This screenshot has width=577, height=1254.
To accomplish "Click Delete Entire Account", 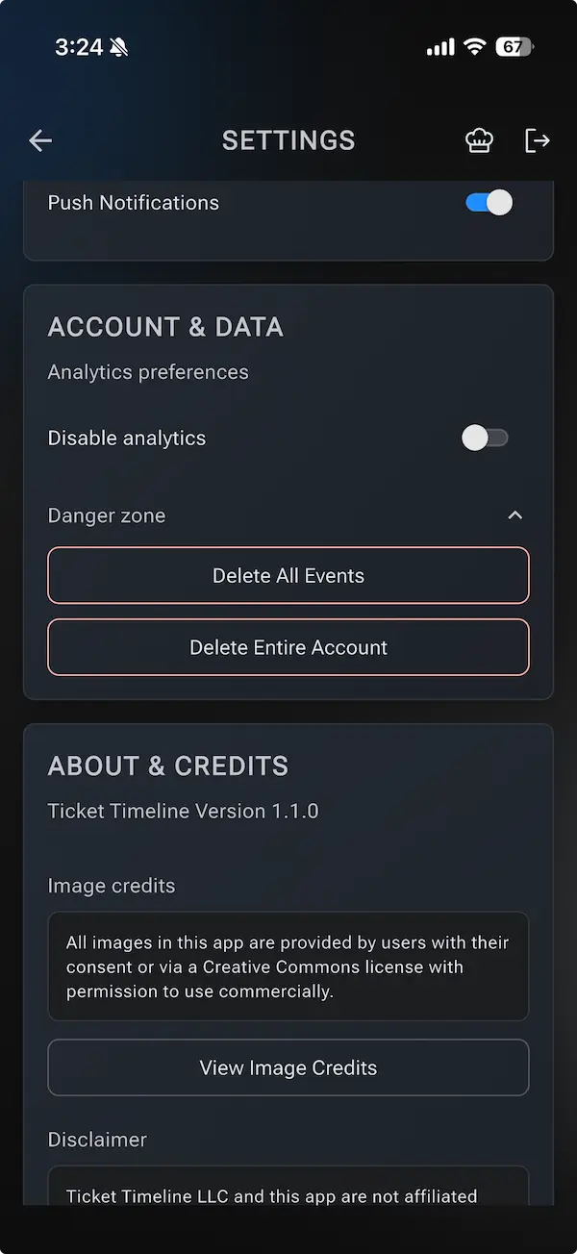I will 288,647.
